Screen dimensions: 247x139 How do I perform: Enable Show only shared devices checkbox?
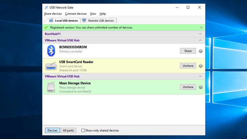83,130
